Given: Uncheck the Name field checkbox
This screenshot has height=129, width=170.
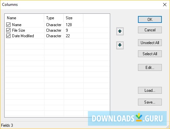Looking at the screenshot, I should pos(8,25).
